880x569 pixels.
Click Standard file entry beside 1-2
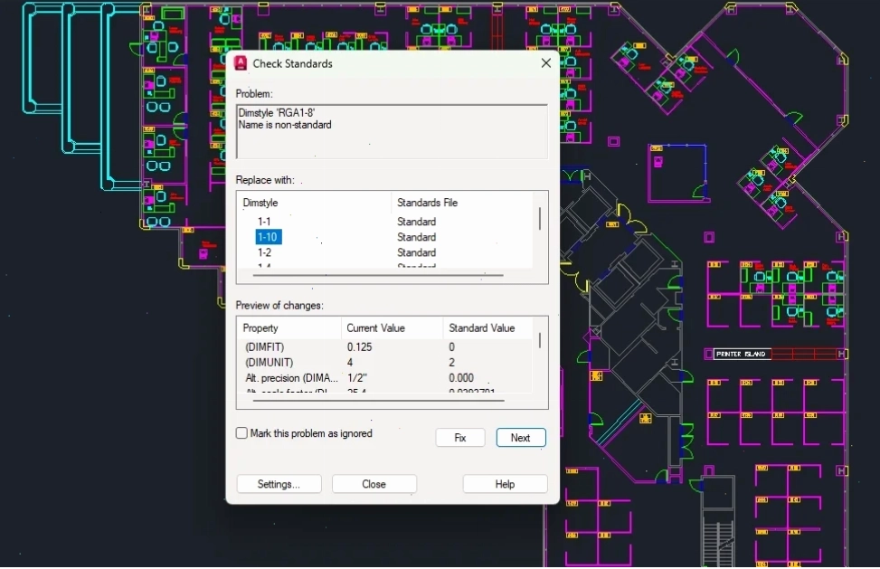[x=416, y=252]
